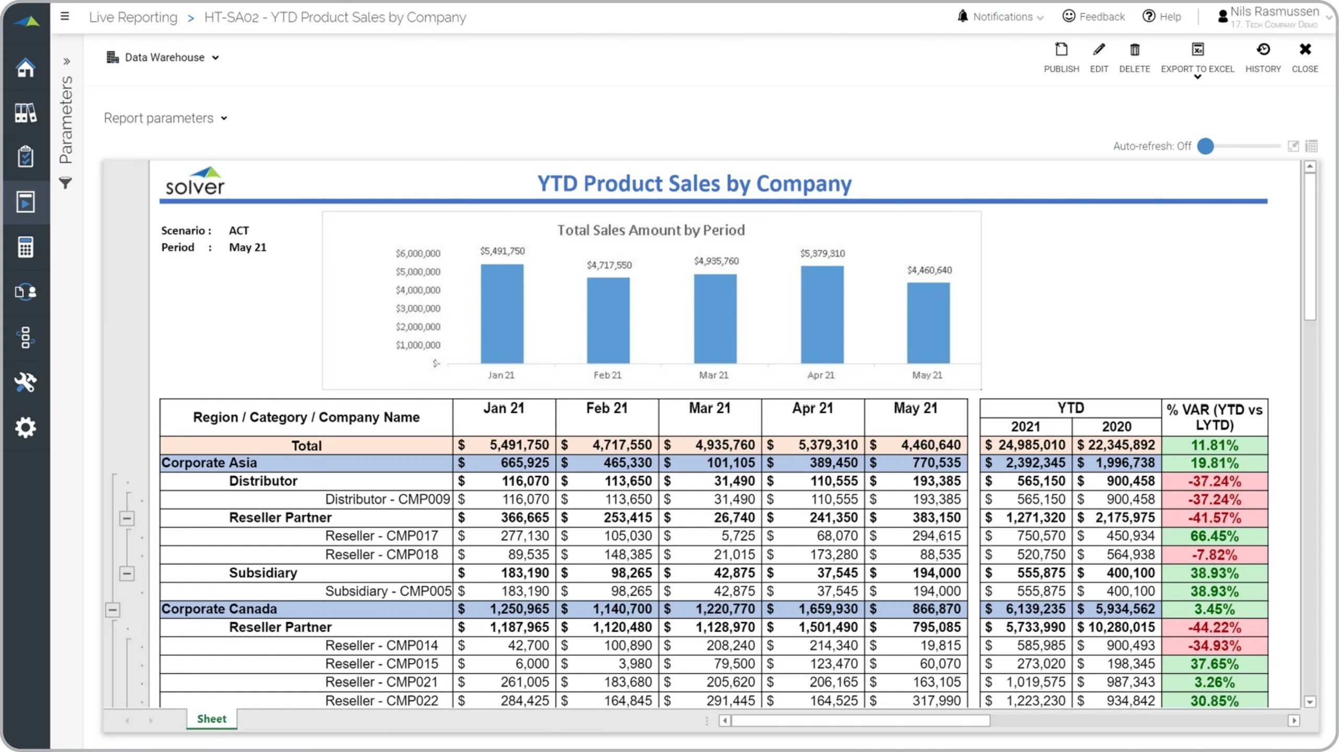Click Live Reporting menu breadcrumb link
1339x752 pixels.
pyautogui.click(x=133, y=17)
